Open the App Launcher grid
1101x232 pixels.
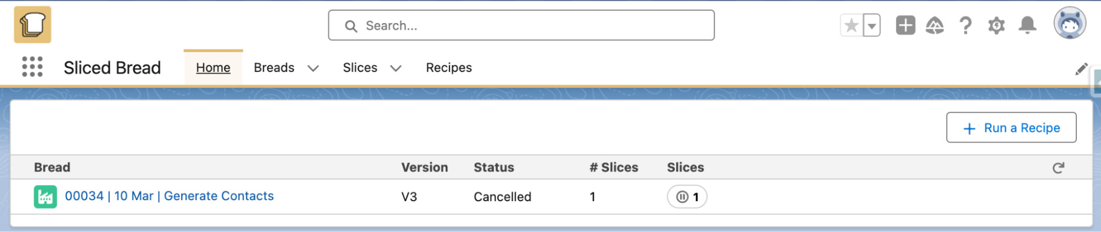[32, 67]
